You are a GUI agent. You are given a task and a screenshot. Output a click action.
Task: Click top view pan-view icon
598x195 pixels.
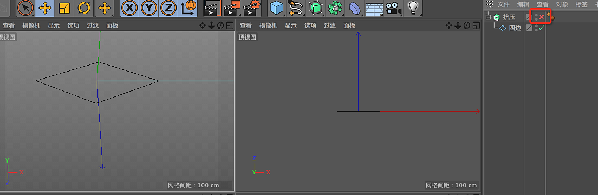449,25
